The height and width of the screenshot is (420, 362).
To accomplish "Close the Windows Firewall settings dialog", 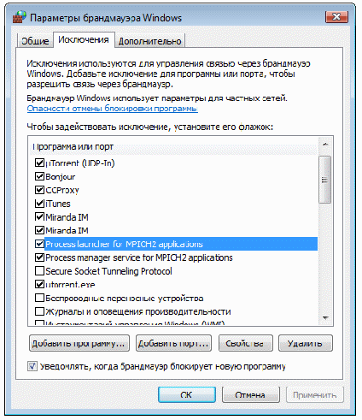I will [x=336, y=17].
